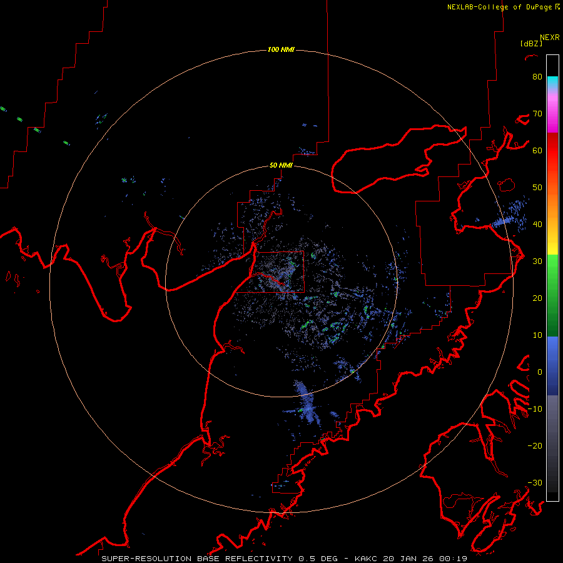Image resolution: width=563 pixels, height=563 pixels.
Task: Click the small red rectangle at radar center
Action: click(279, 272)
